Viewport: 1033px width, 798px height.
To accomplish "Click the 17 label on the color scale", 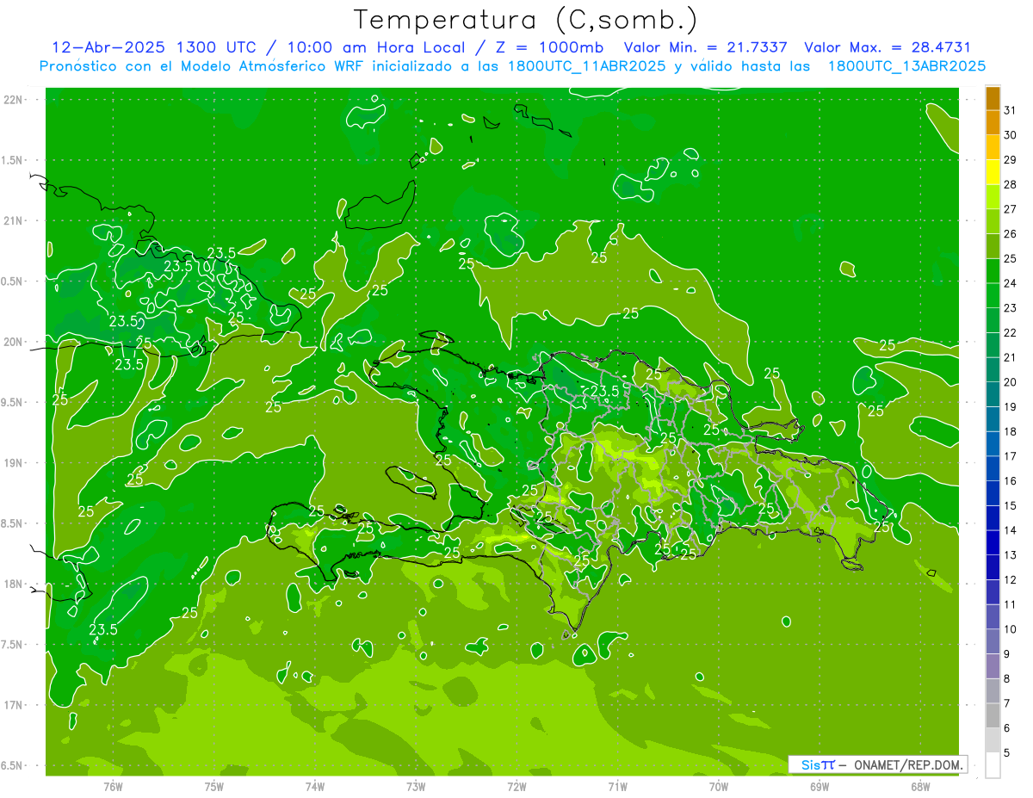I will pos(1011,456).
